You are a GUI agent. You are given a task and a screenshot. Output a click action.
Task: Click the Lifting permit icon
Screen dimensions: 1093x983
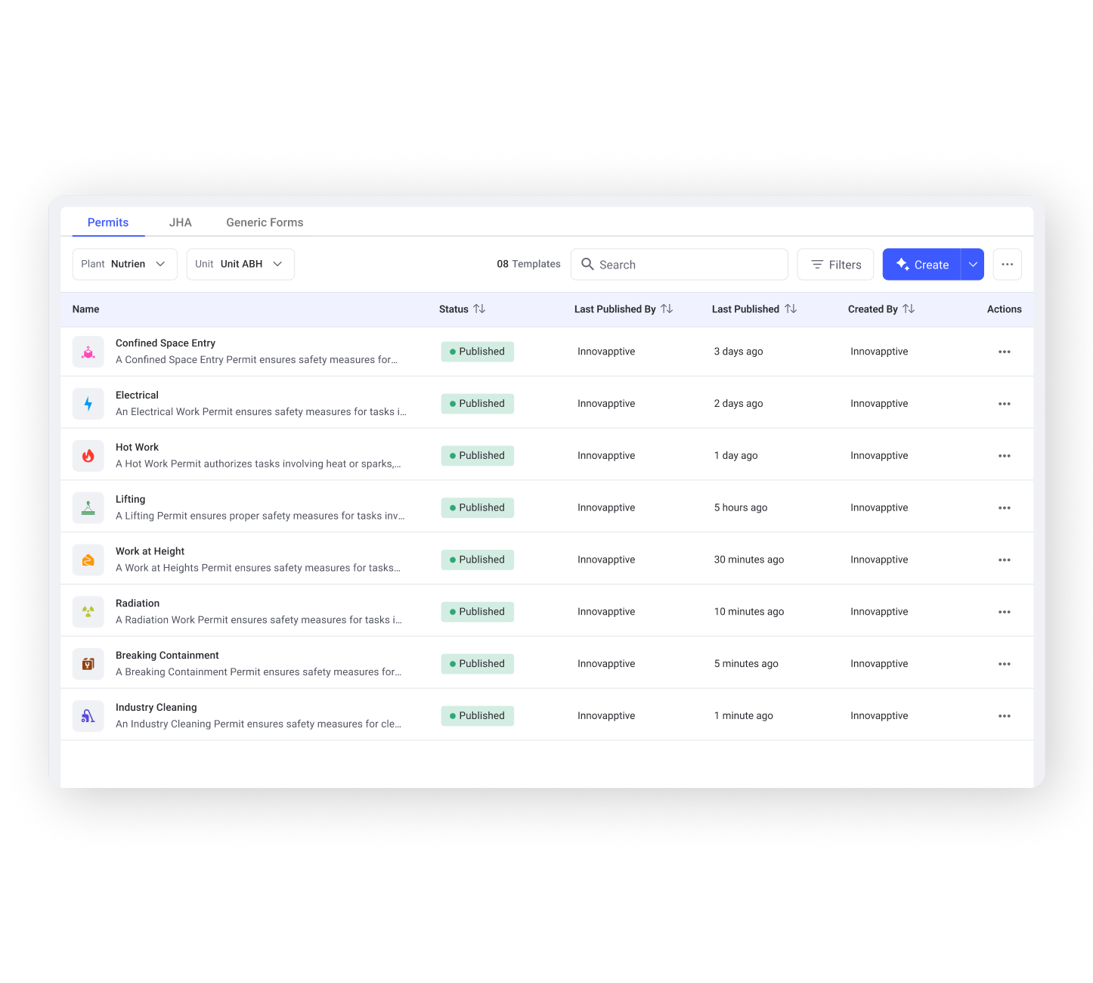tap(88, 508)
